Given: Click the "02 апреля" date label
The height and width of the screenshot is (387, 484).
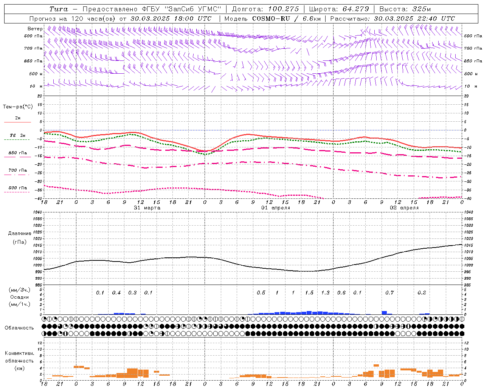Looking at the screenshot, I should [x=404, y=208].
